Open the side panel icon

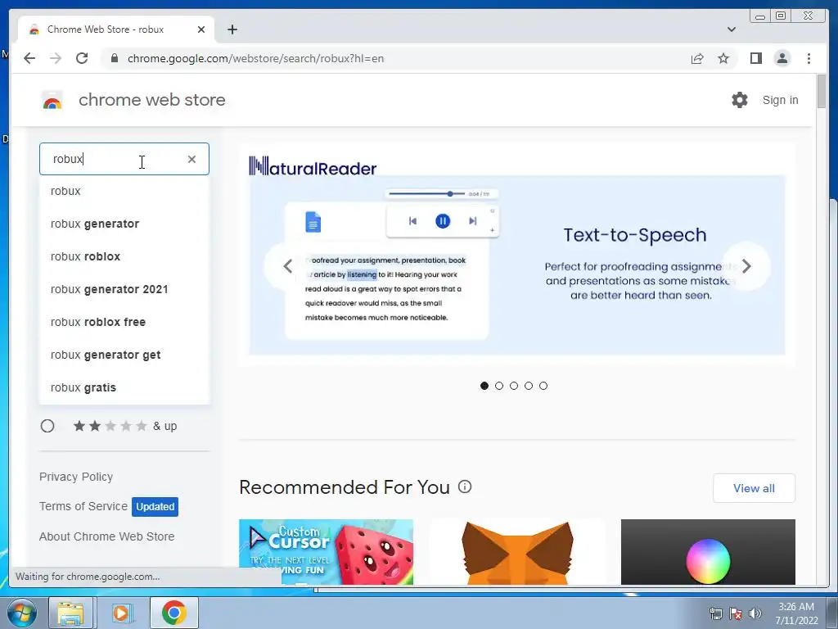click(755, 58)
